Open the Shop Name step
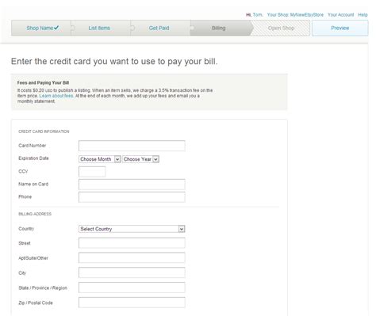This screenshot has height=316, width=376. 41,28
